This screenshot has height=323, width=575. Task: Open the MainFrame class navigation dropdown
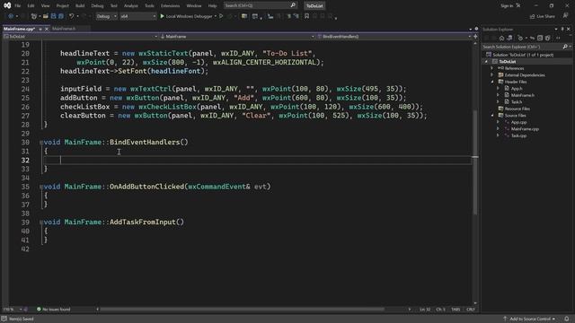click(237, 37)
